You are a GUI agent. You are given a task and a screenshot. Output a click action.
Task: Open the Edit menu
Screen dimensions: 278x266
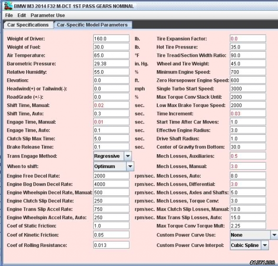point(22,16)
